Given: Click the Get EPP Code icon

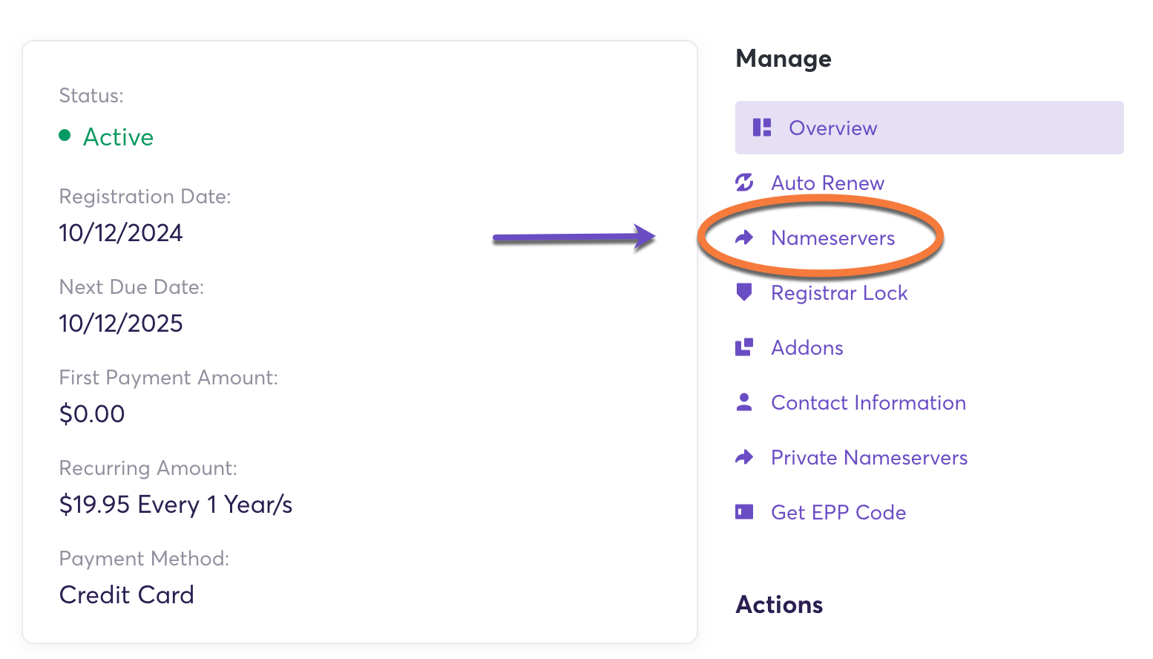Looking at the screenshot, I should click(x=744, y=512).
